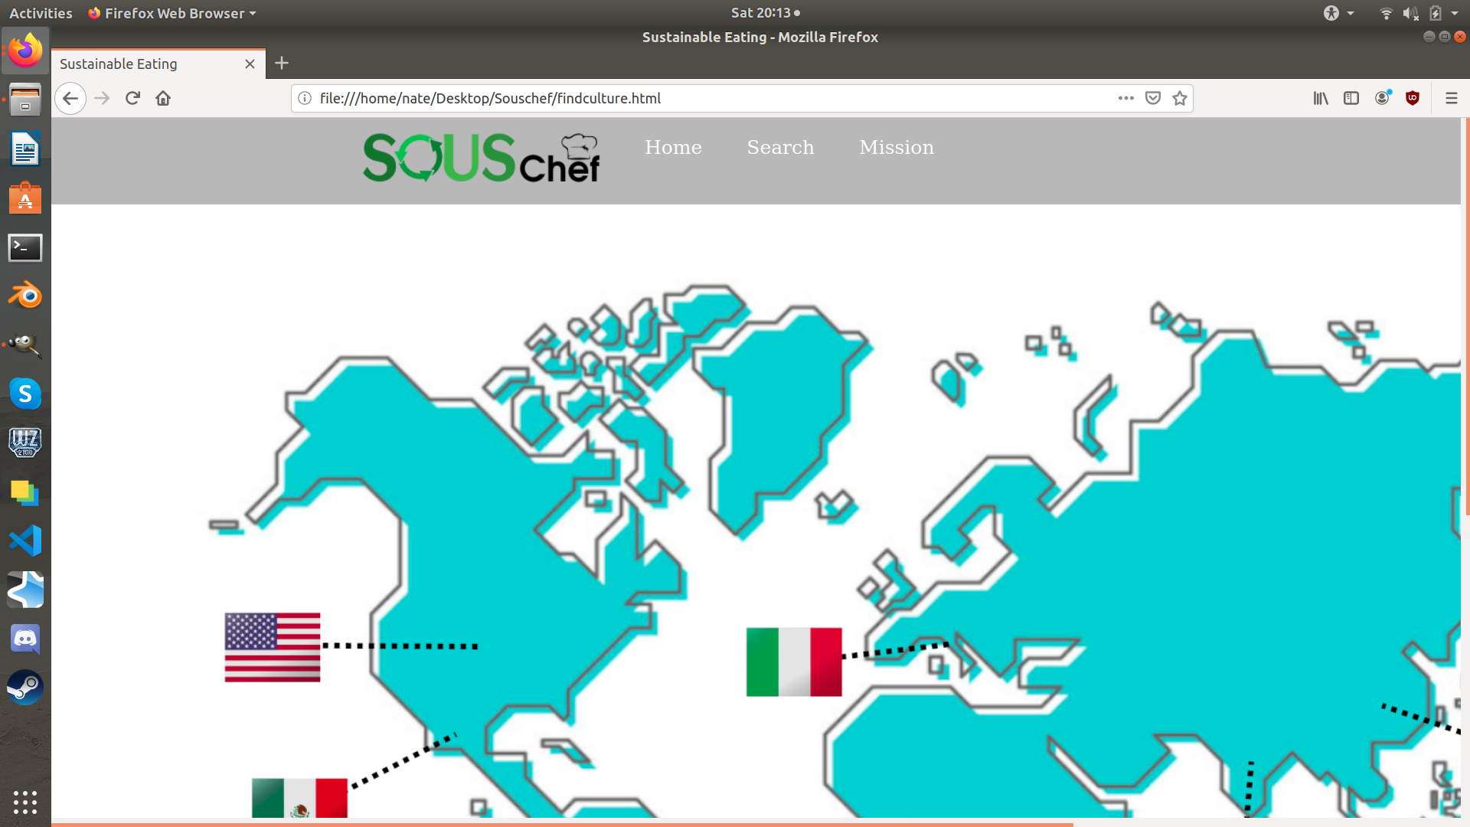The height and width of the screenshot is (827, 1470).
Task: Toggle the Firefox sidebar view
Action: (x=1351, y=98)
